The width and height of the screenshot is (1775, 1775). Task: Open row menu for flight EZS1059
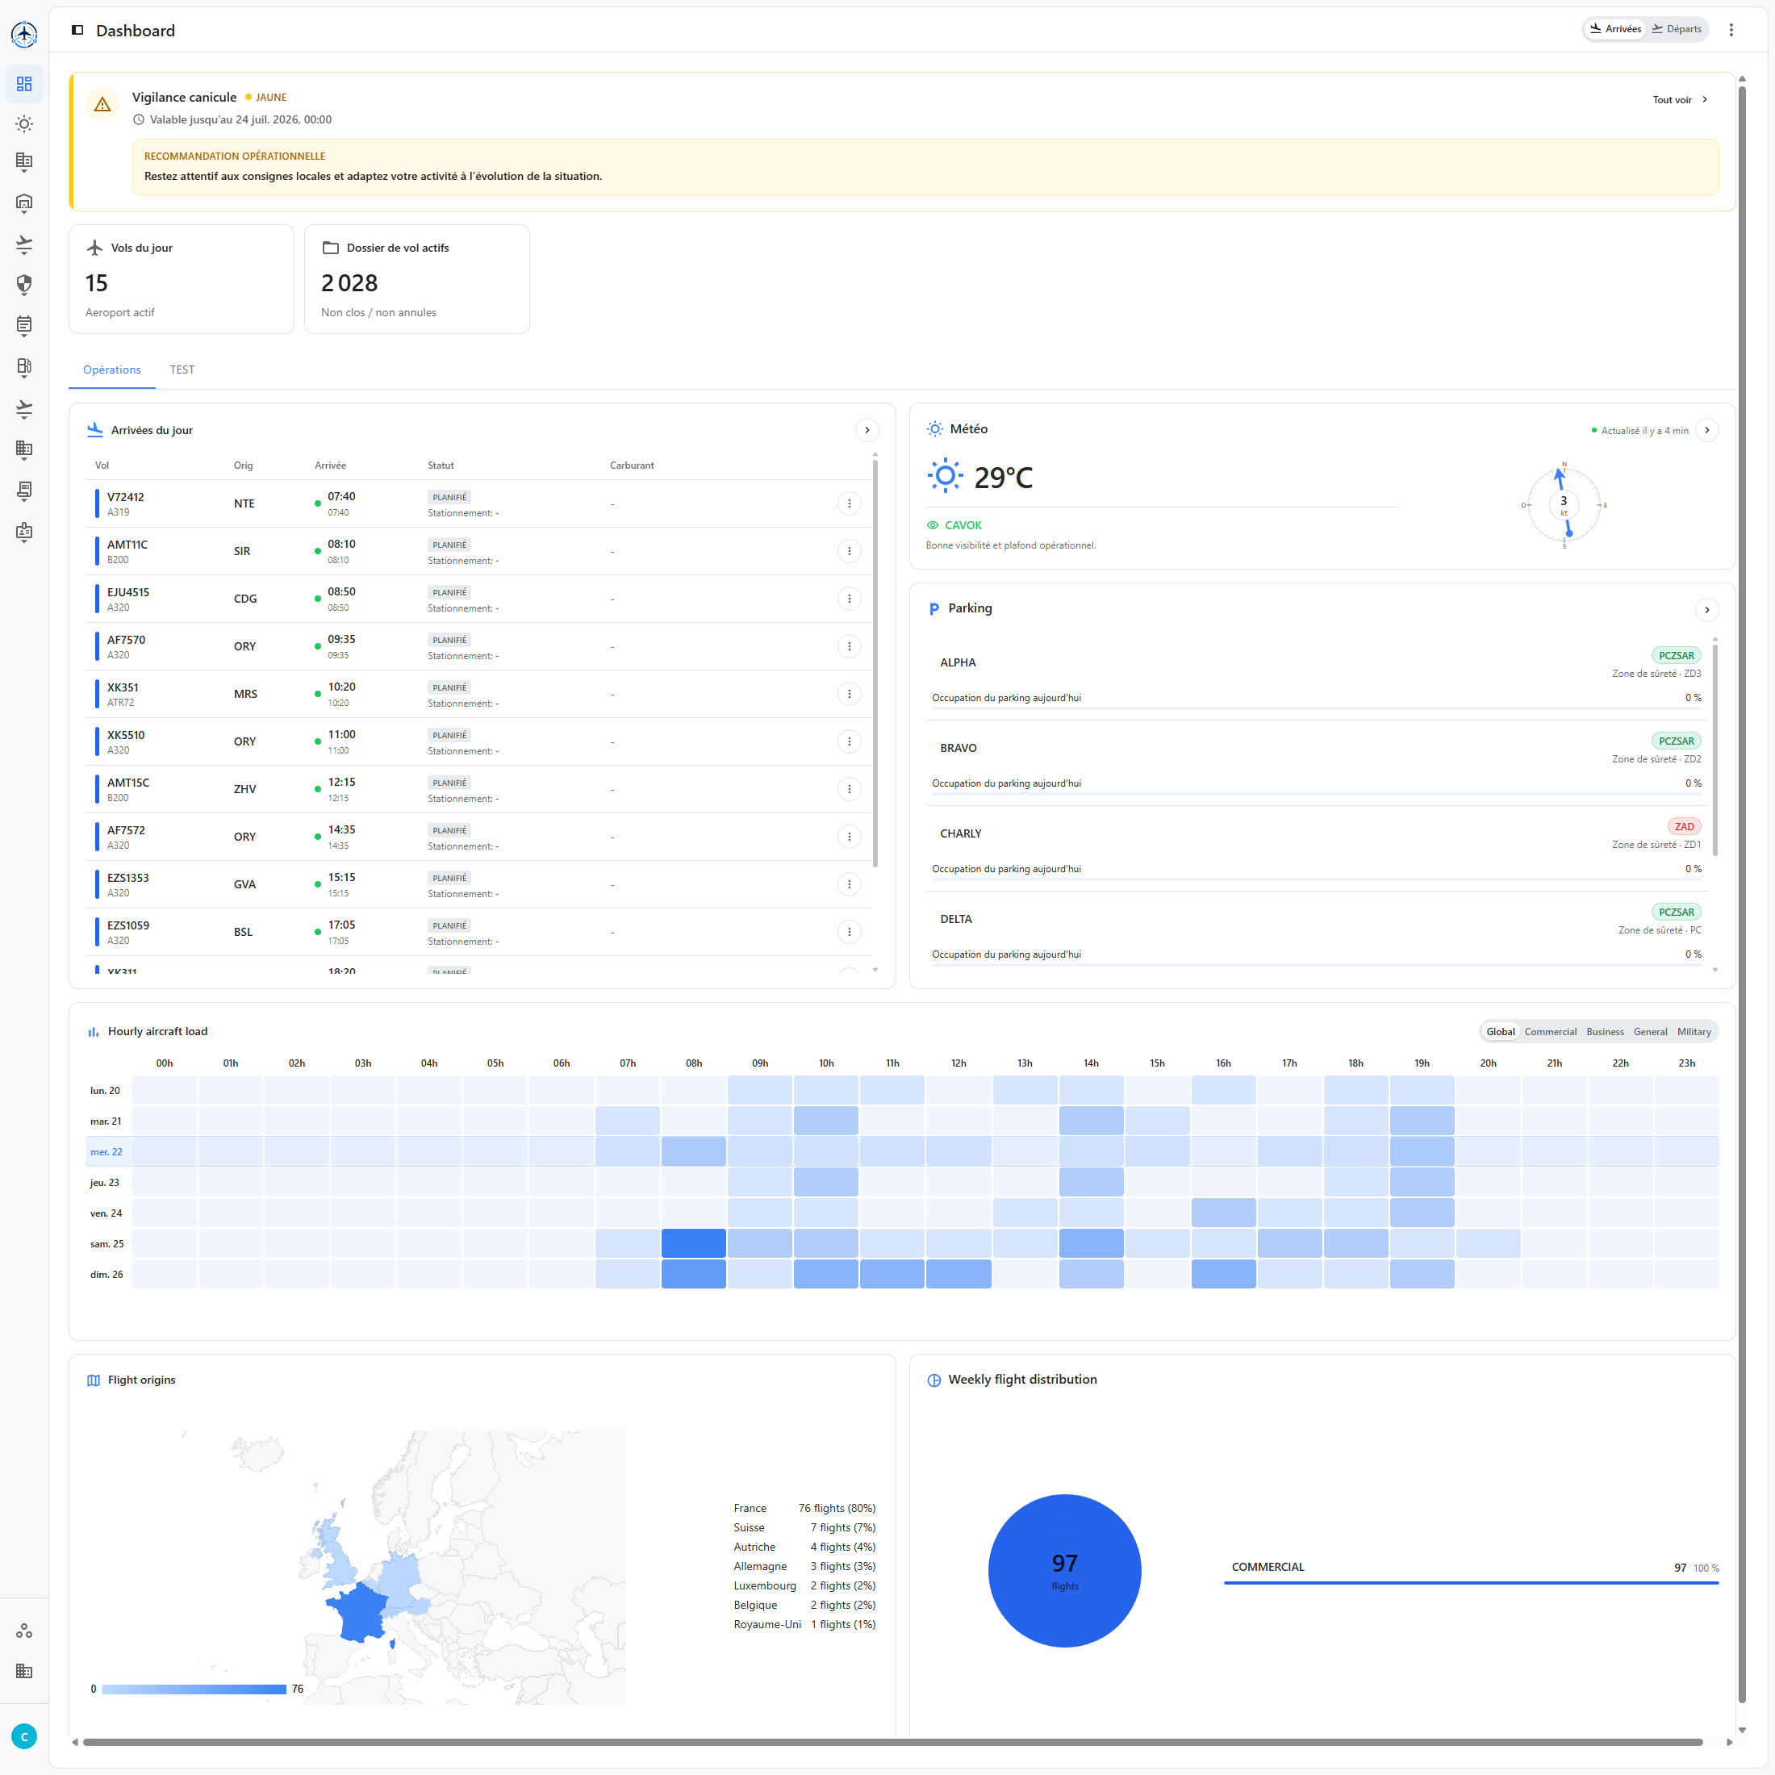[849, 933]
